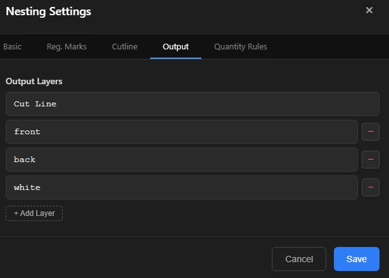This screenshot has width=389, height=278.
Task: Go to the Cutline tab
Action: click(x=125, y=47)
